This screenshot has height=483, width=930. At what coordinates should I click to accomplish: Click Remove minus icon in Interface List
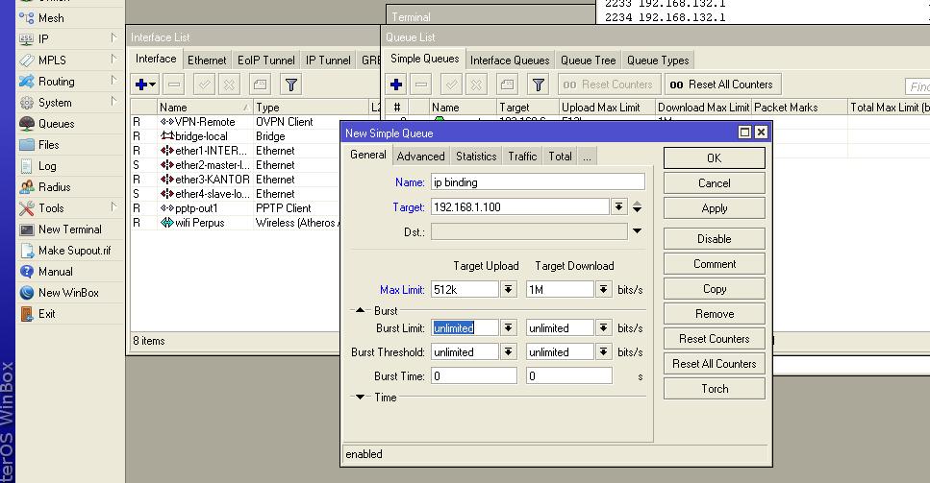click(174, 85)
